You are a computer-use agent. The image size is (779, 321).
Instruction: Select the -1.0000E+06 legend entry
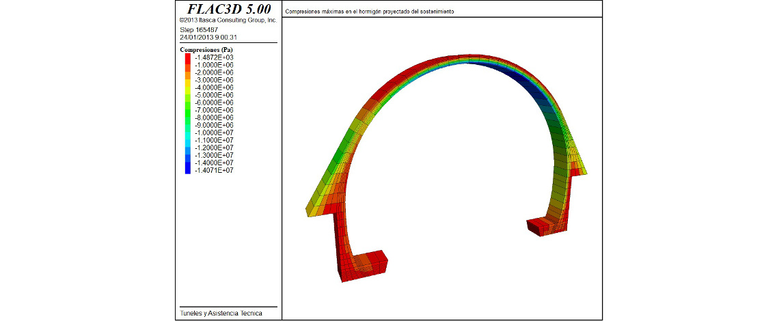pos(214,65)
